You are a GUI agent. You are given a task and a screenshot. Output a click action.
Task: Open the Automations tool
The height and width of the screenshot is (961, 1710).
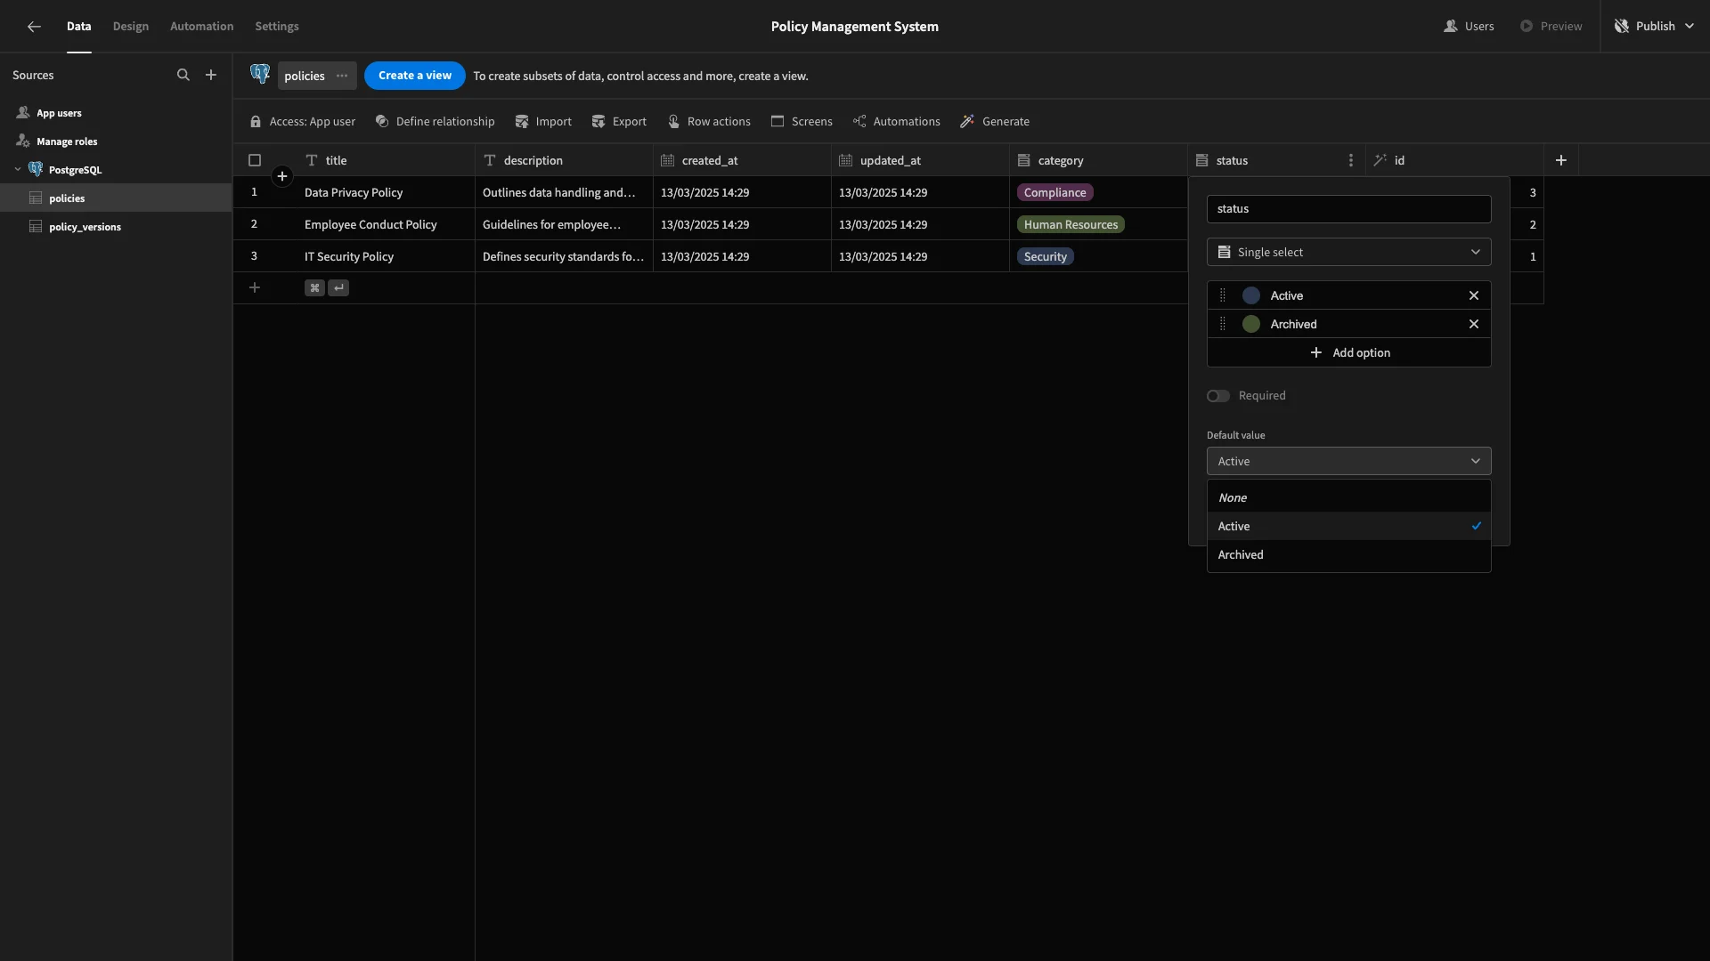[897, 121]
